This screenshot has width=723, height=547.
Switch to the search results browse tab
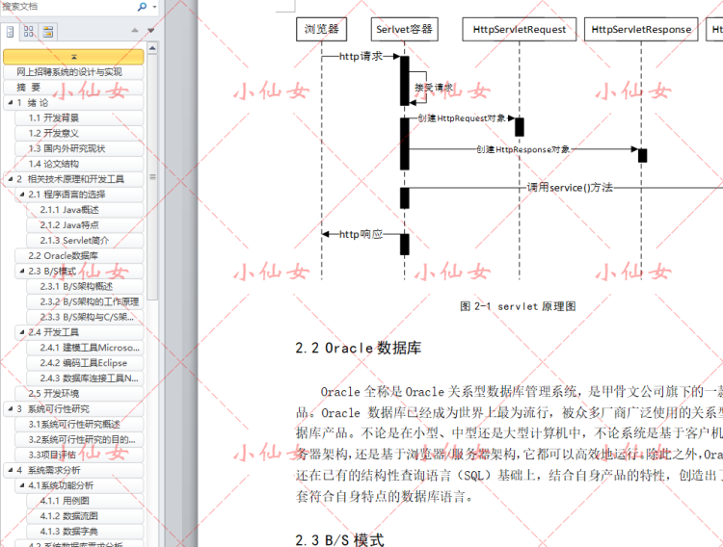click(x=48, y=32)
